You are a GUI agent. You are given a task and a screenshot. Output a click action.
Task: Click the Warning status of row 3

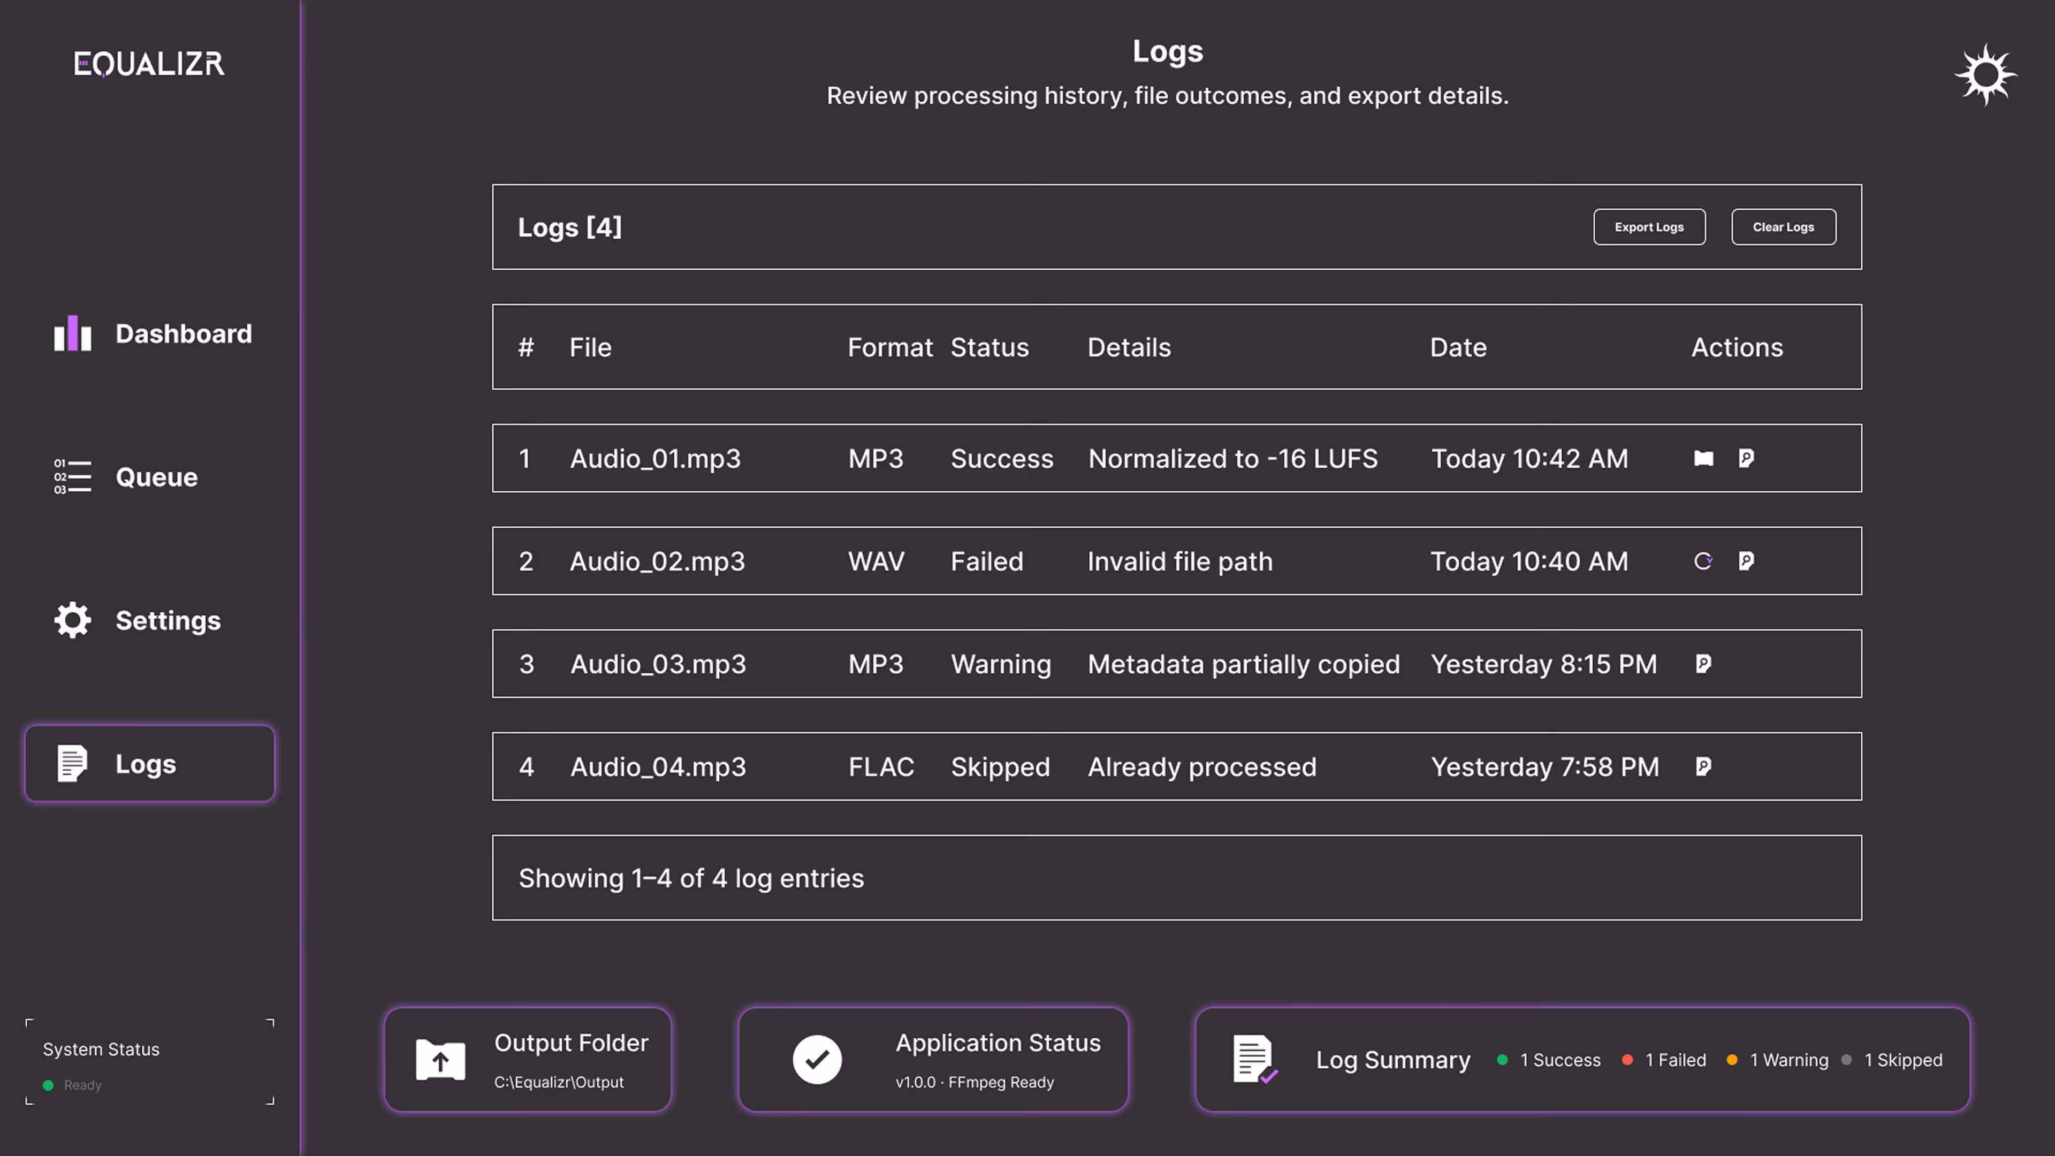[1001, 665]
